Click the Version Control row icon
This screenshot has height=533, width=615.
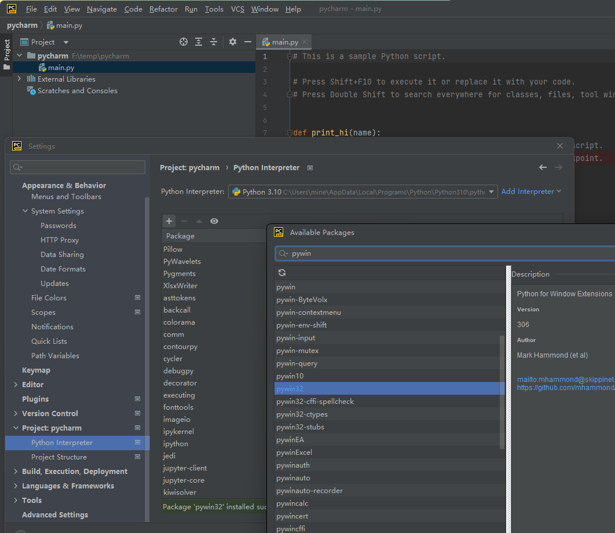coord(138,413)
